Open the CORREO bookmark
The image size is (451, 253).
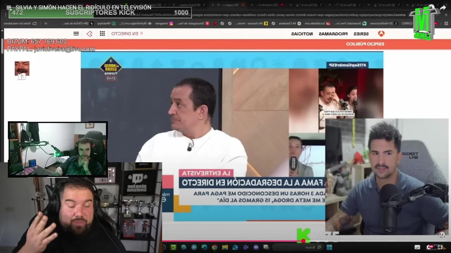click(407, 23)
